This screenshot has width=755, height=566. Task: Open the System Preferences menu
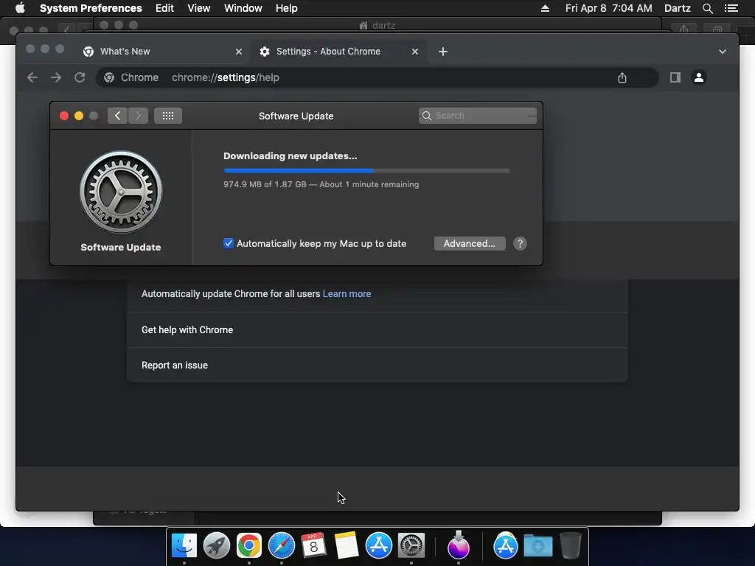pyautogui.click(x=91, y=8)
